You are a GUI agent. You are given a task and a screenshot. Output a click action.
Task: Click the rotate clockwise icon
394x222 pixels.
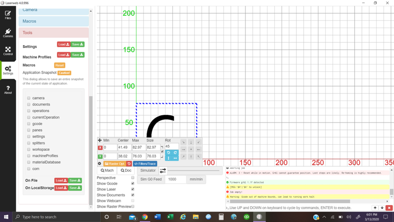[175, 153]
